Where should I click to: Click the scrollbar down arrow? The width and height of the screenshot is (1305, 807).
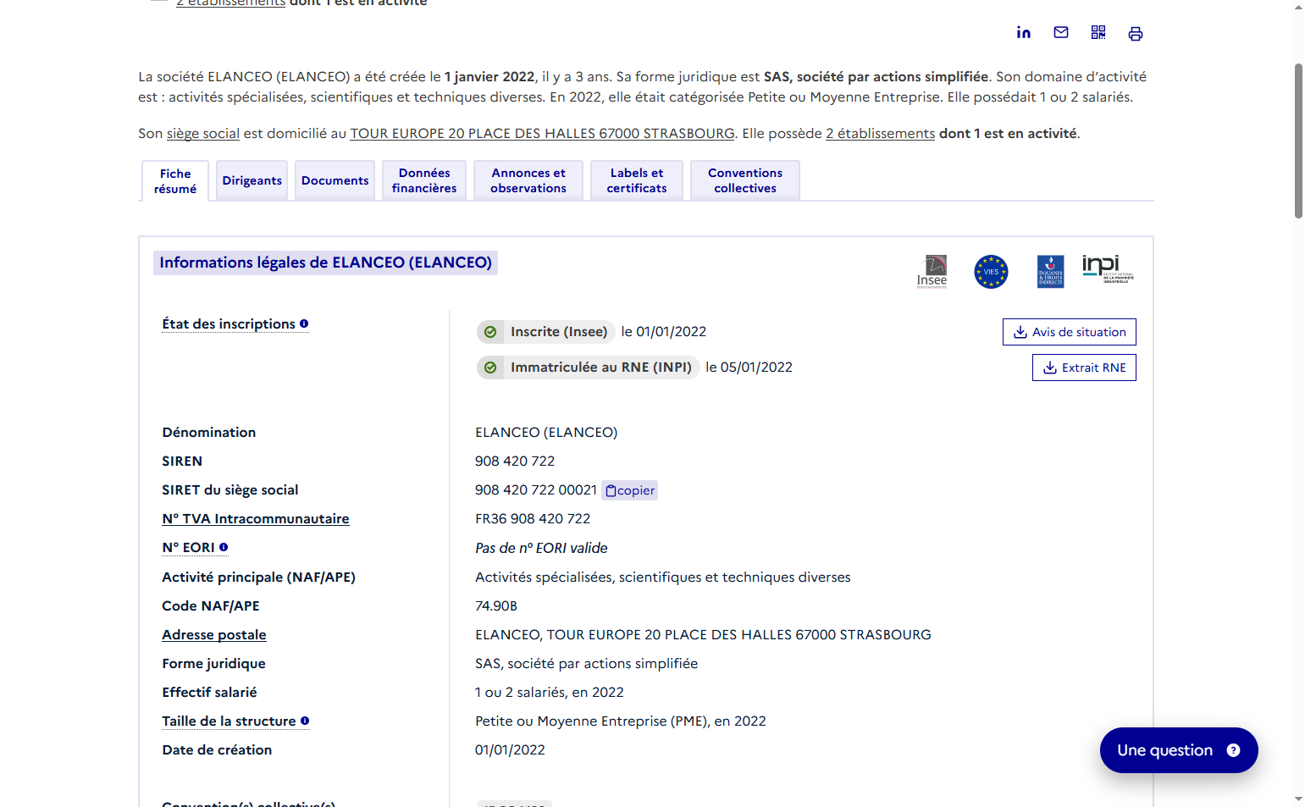pyautogui.click(x=1298, y=799)
